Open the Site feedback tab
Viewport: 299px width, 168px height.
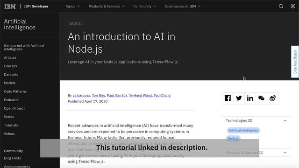pyautogui.click(x=295, y=62)
